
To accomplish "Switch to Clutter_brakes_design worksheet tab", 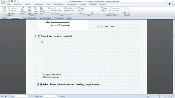I will pyautogui.click(x=30, y=18).
